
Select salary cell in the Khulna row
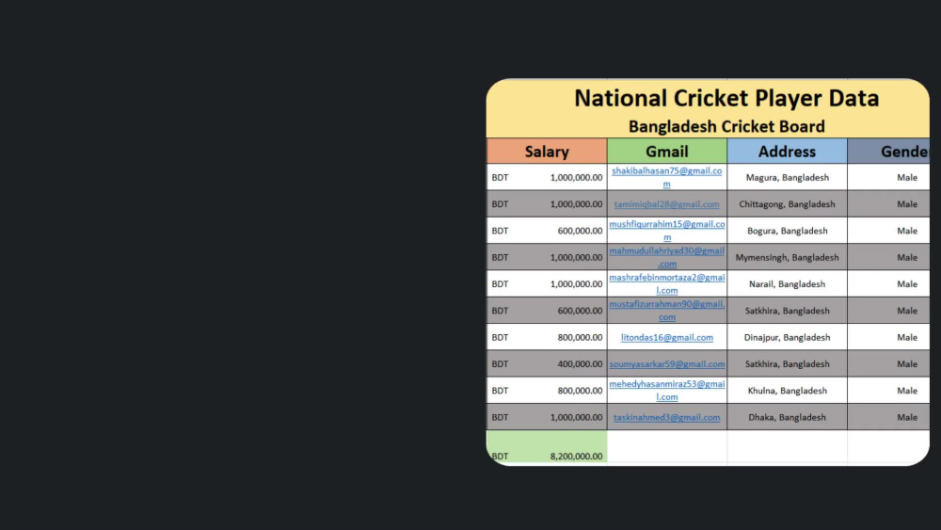(x=547, y=390)
